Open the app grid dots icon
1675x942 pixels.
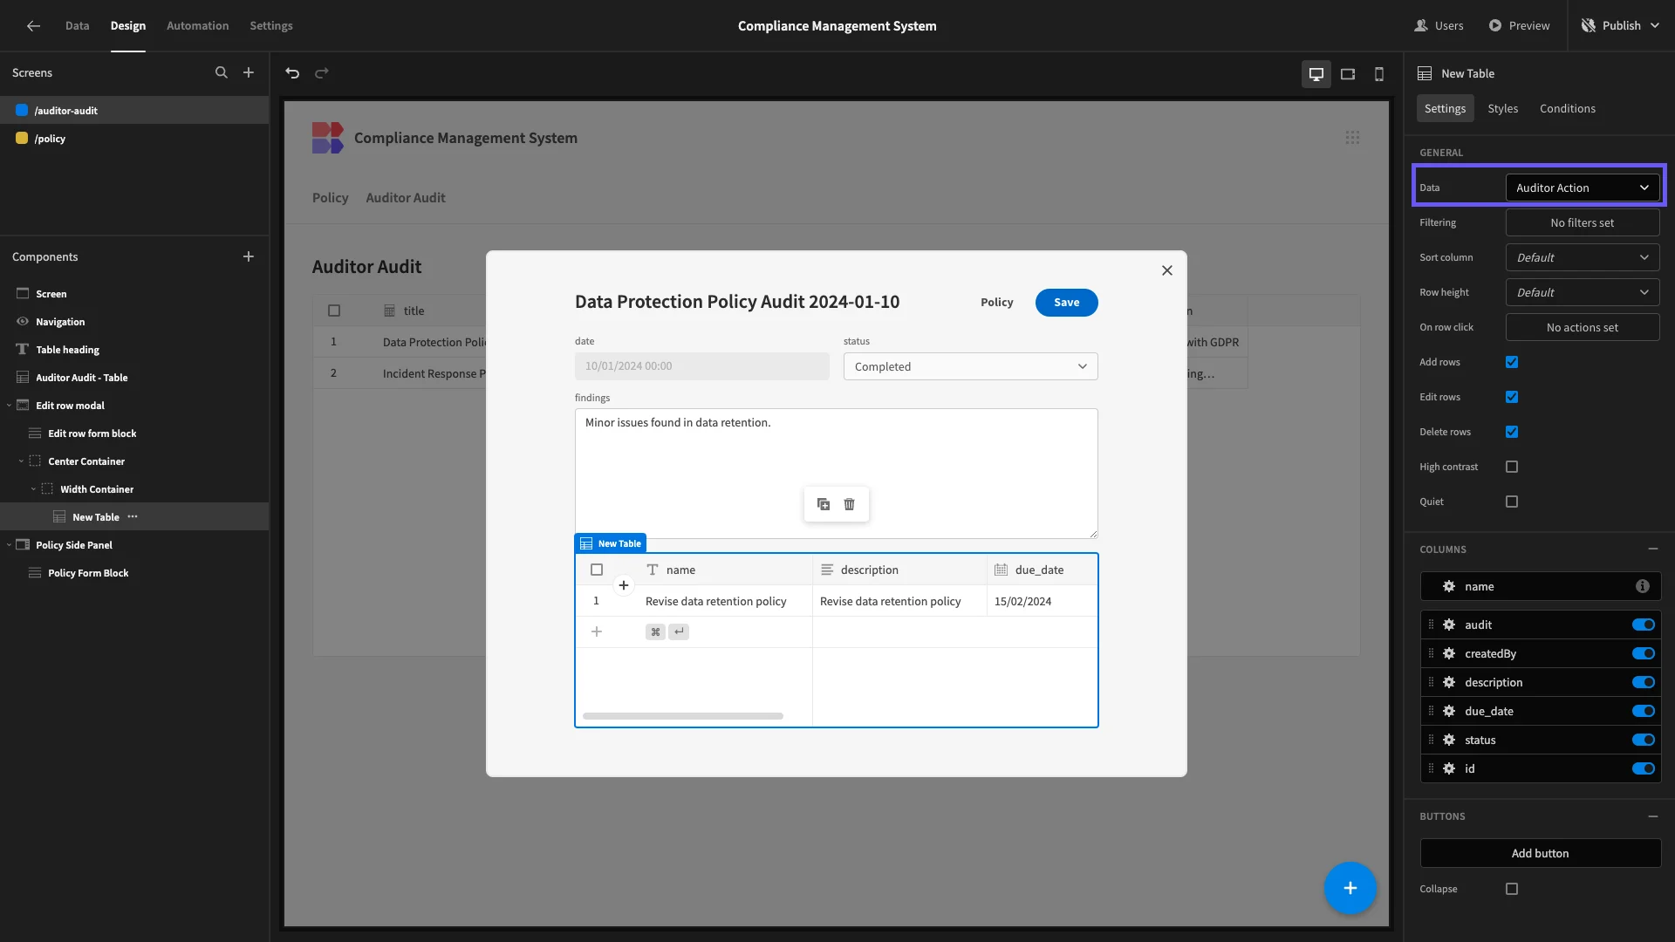click(x=1352, y=138)
